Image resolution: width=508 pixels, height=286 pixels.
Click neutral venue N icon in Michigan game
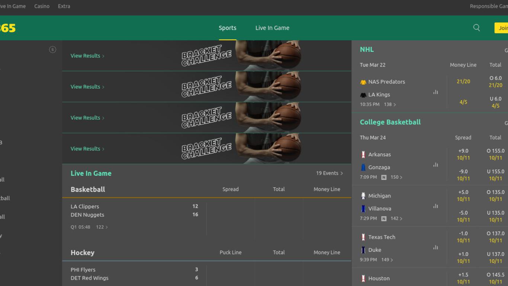pyautogui.click(x=384, y=219)
